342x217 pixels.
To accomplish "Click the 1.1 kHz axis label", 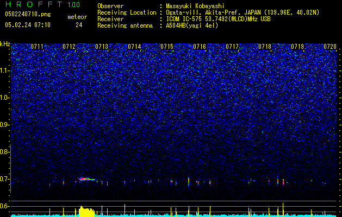I will (x=3, y=71).
